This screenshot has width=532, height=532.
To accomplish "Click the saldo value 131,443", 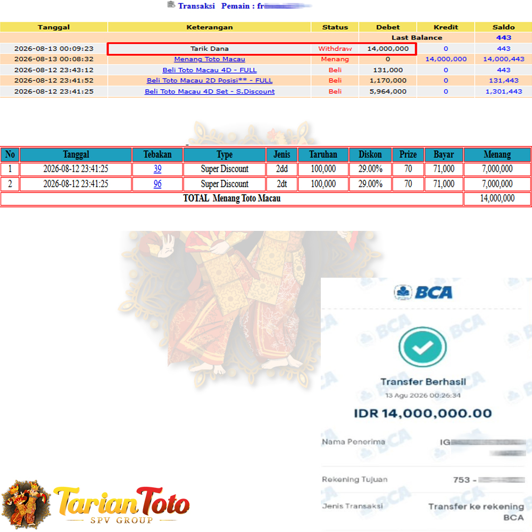I will pos(503,80).
